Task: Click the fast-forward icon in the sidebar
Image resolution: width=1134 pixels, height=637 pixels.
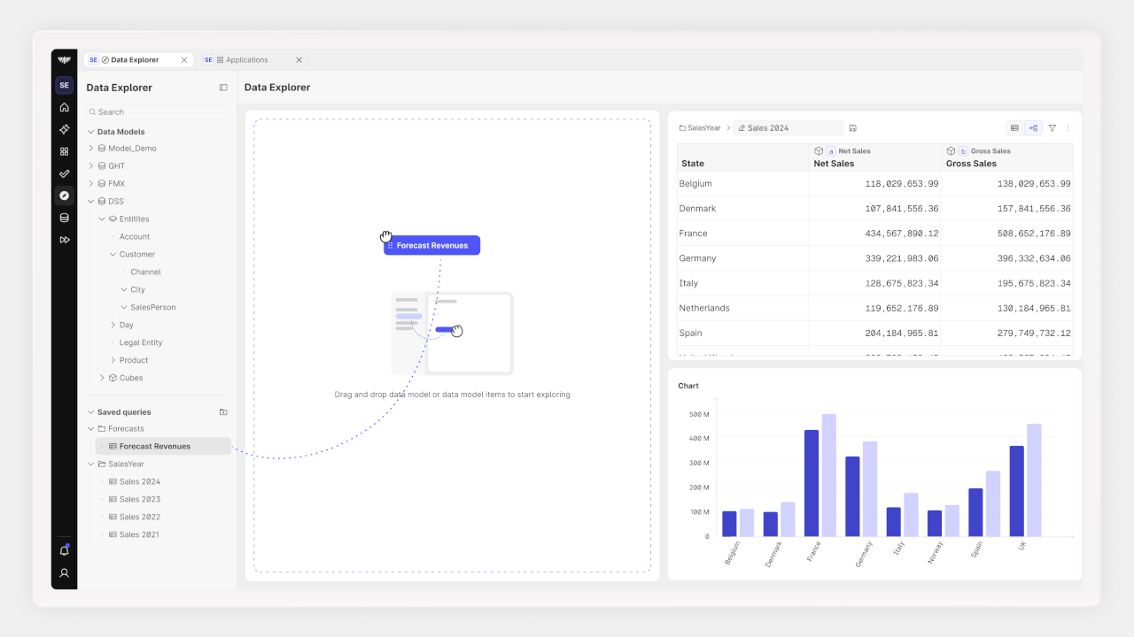Action: point(64,240)
